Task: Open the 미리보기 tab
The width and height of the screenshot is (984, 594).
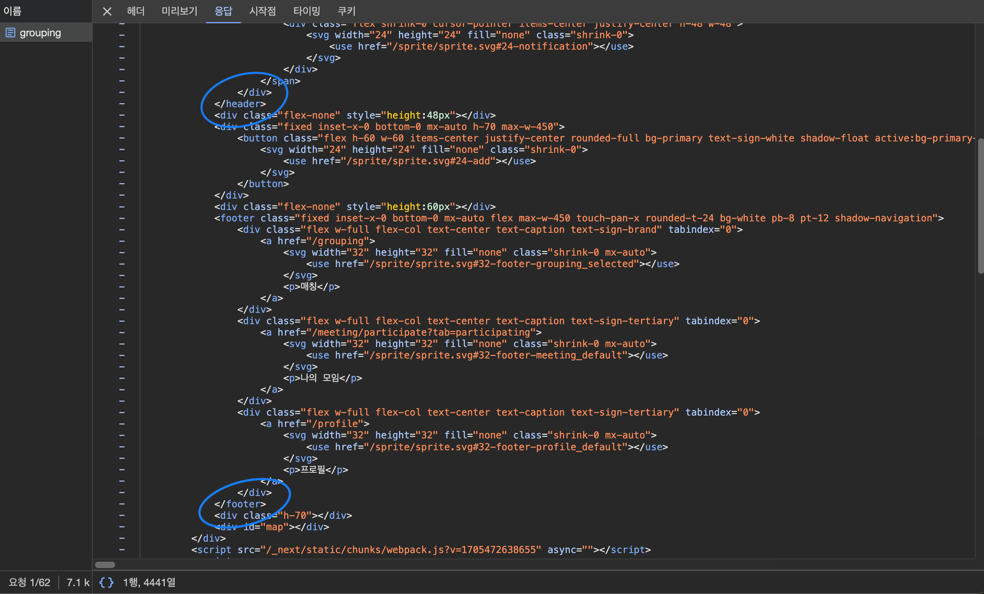Action: [x=179, y=11]
